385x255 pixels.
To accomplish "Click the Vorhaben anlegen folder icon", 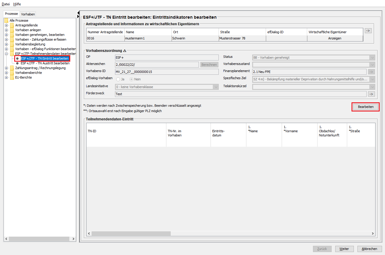I will (12, 30).
